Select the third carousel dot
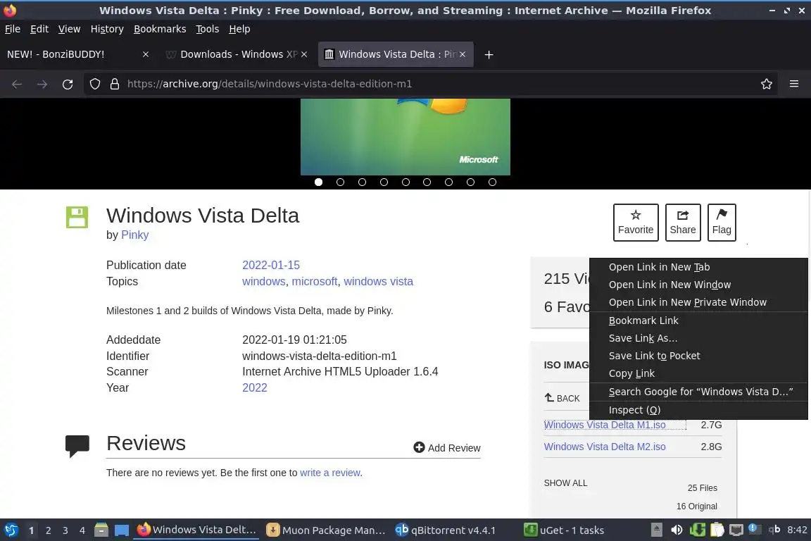The width and height of the screenshot is (811, 541). click(362, 182)
